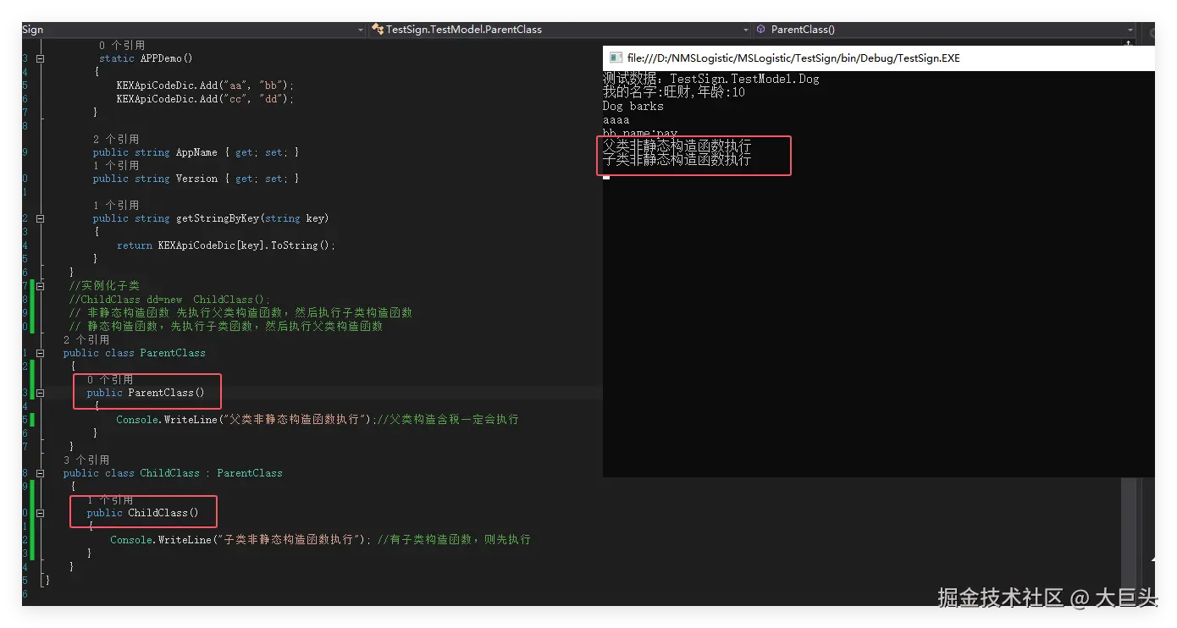
Task: Collapse the public ChildClass() constructor outline
Action: pos(40,513)
